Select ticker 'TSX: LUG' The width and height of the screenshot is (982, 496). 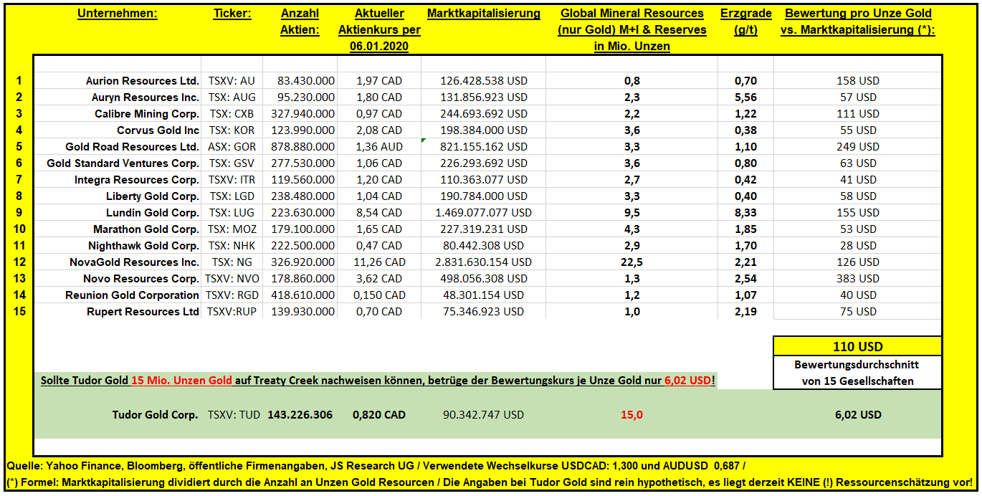point(232,213)
